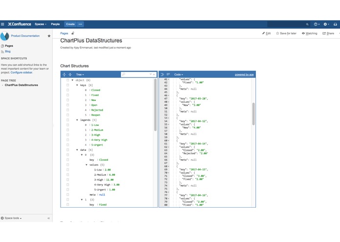Select the row handle box beside 'meta : null'
Viewport: 340px width, 242px height.
(x=68, y=194)
